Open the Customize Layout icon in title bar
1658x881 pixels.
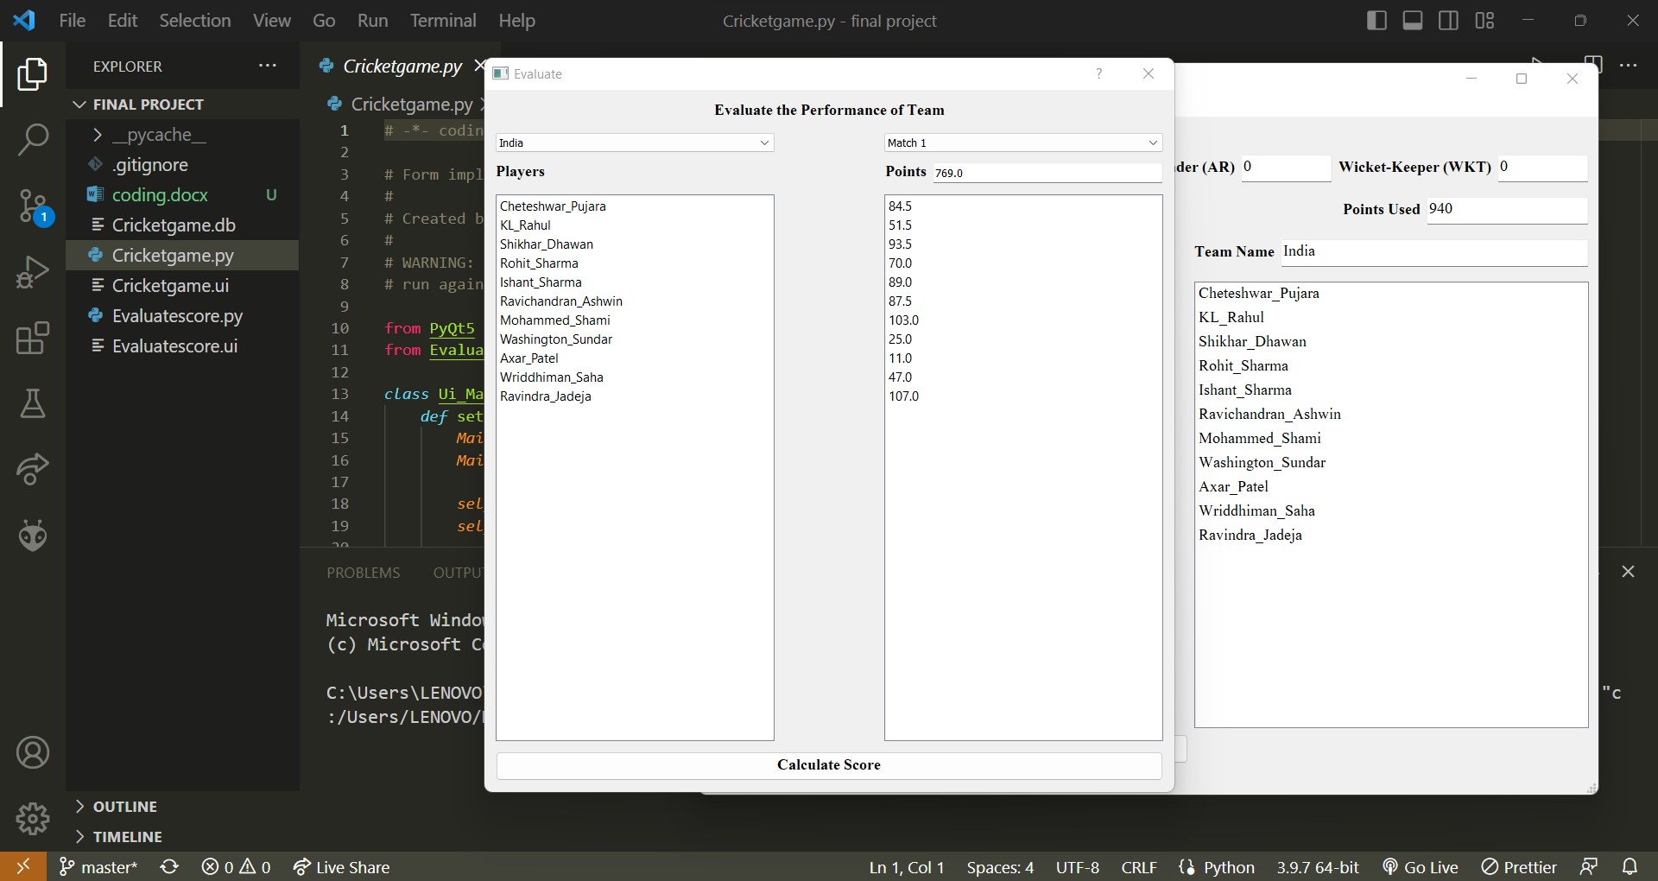point(1484,20)
